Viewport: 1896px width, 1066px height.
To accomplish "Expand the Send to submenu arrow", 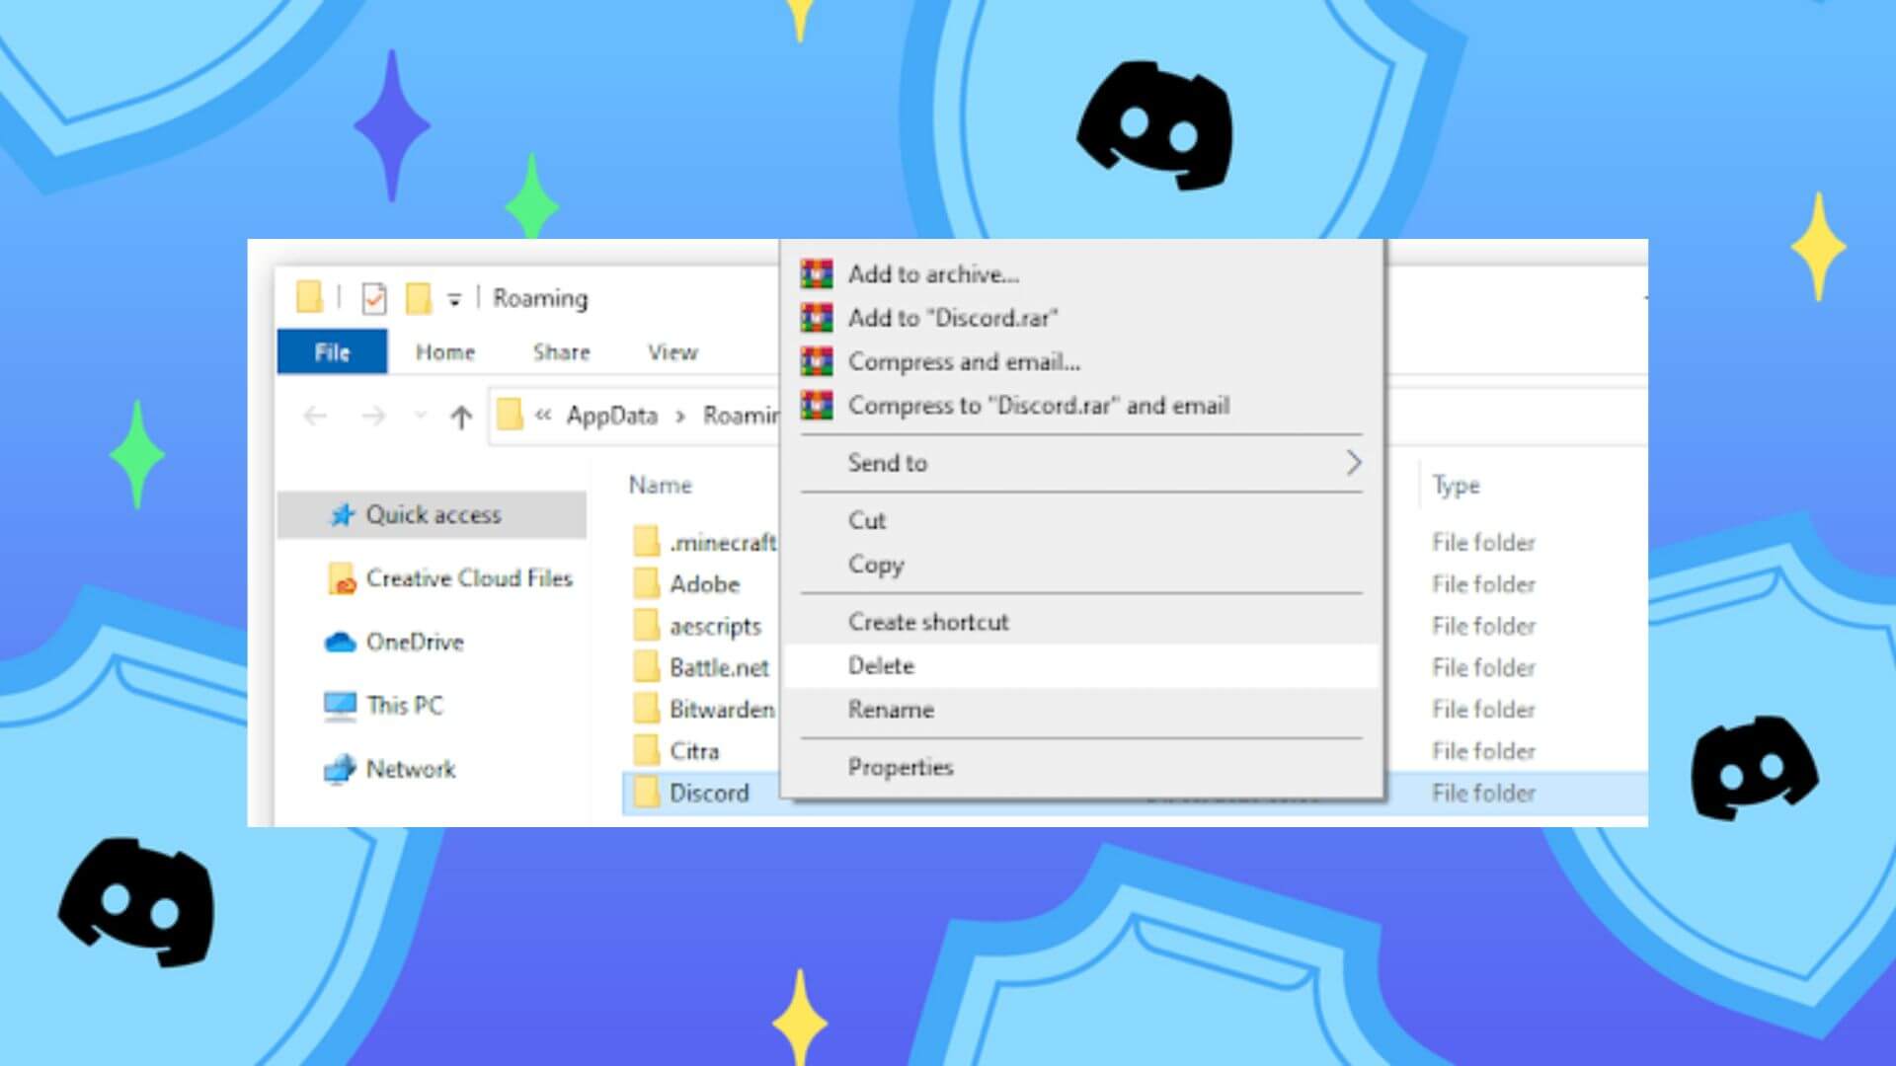I will (x=1354, y=462).
